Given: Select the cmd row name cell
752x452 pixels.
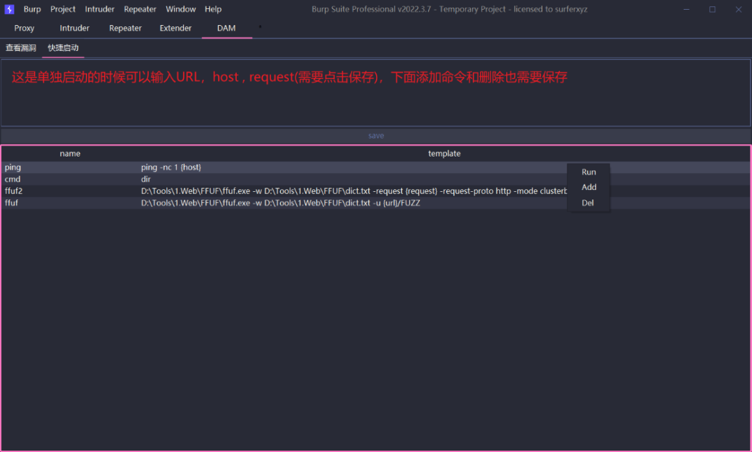Looking at the screenshot, I should pos(70,179).
